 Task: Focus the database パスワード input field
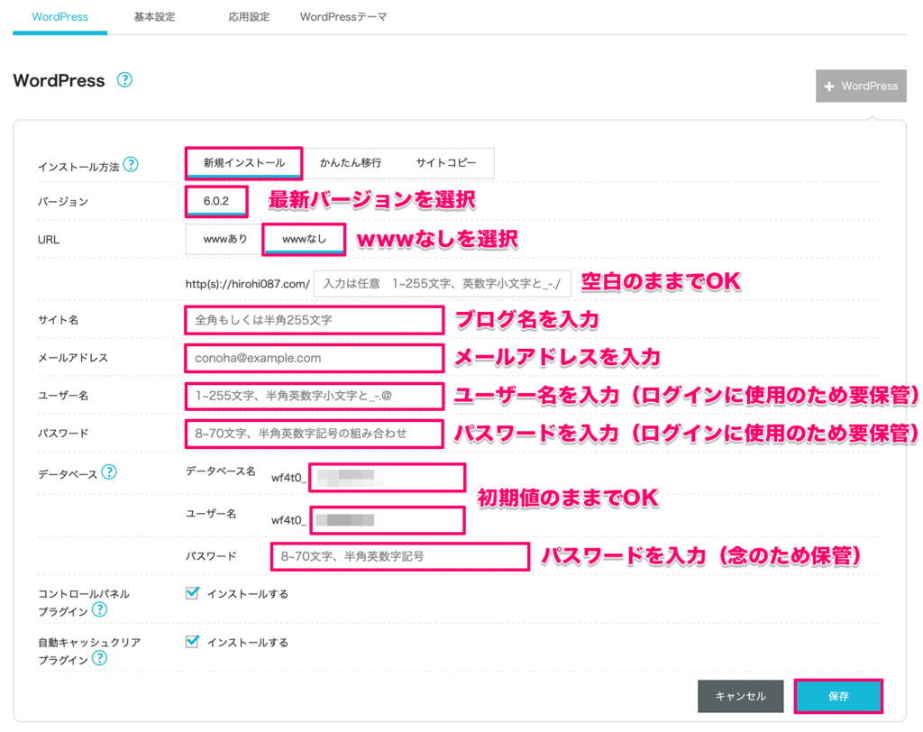[x=399, y=556]
